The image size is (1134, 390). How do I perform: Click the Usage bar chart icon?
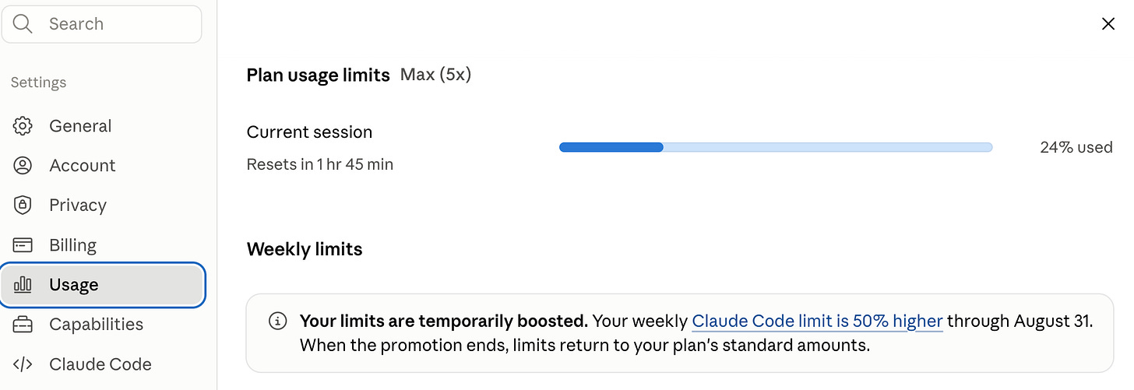(23, 285)
